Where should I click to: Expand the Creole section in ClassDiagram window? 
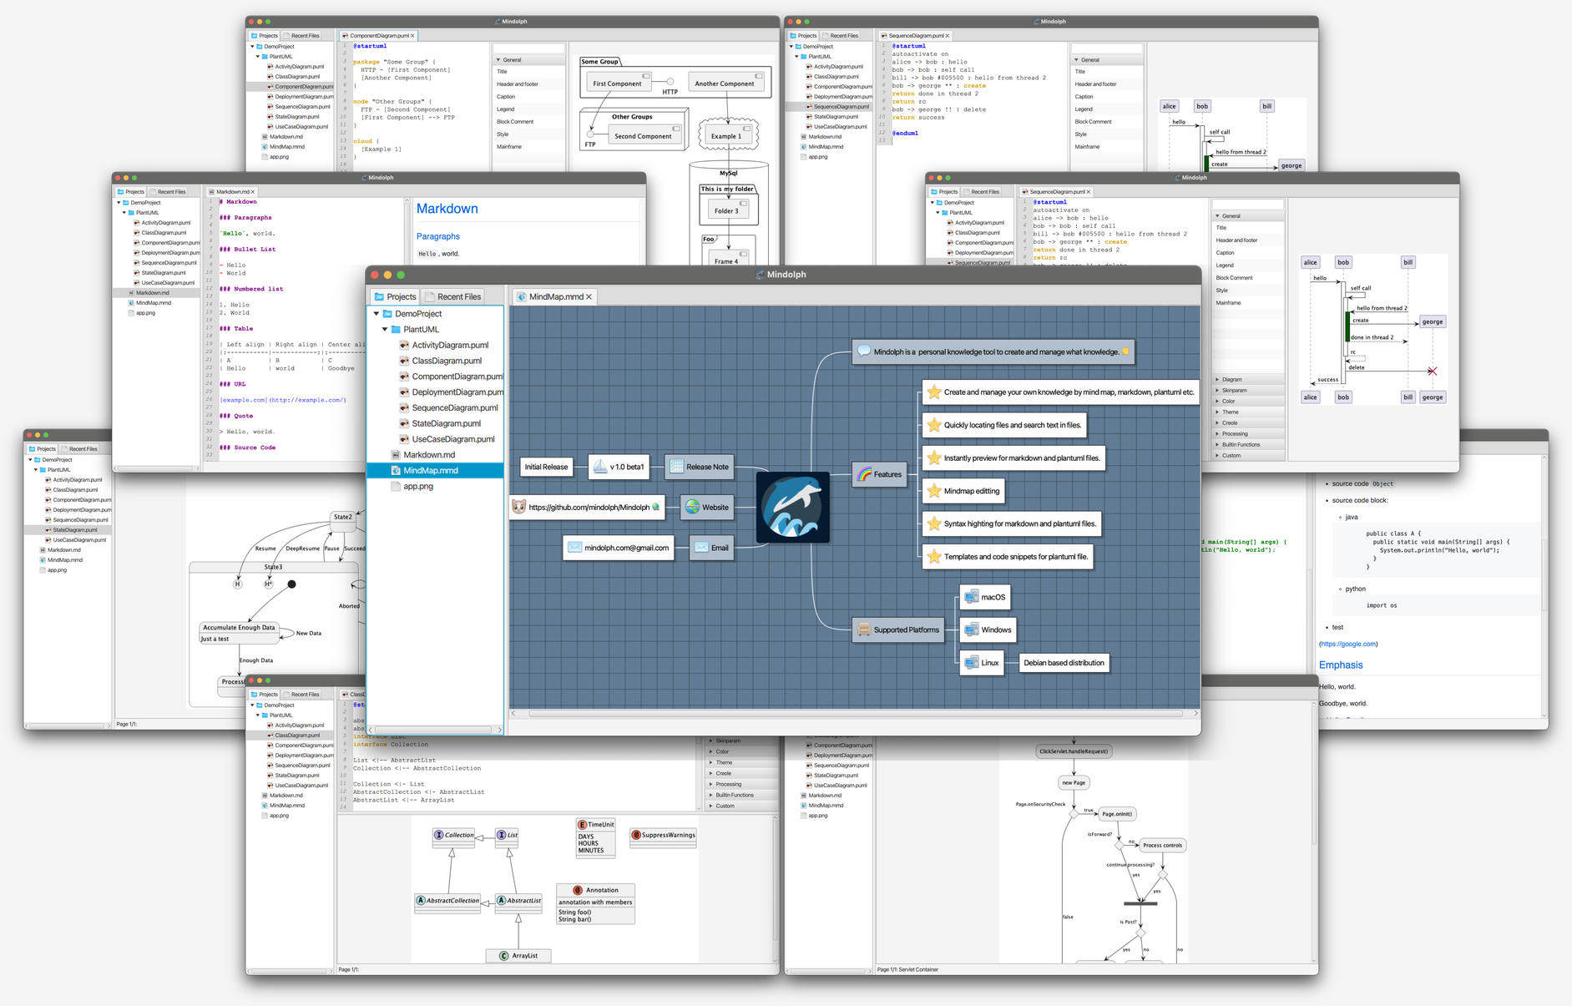click(x=710, y=773)
